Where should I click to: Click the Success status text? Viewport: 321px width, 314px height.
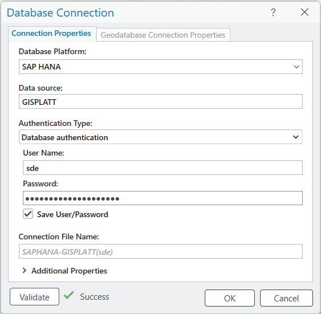pos(95,297)
